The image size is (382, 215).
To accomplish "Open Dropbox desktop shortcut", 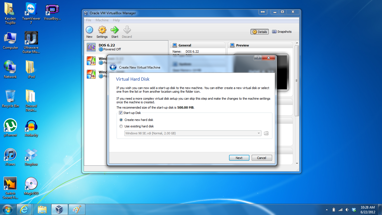I will coord(31,157).
